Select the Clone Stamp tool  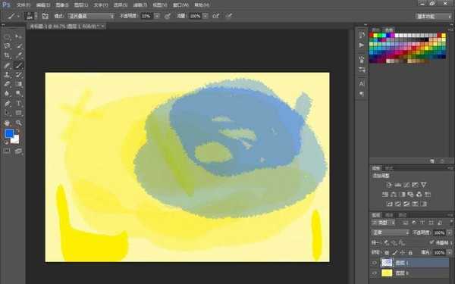[8, 74]
